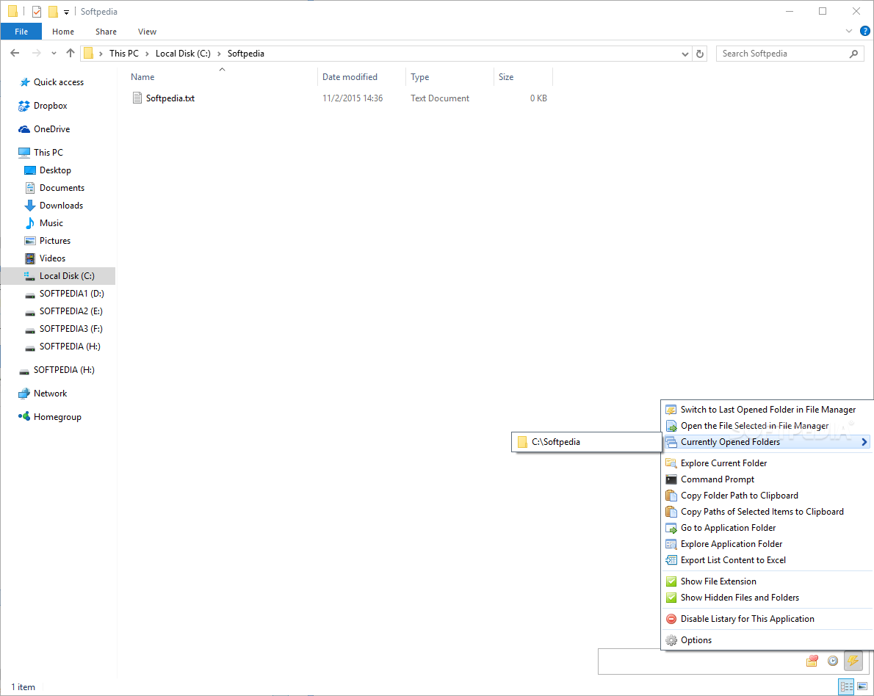Click Export List Content to Excel icon
The image size is (874, 696).
(671, 561)
